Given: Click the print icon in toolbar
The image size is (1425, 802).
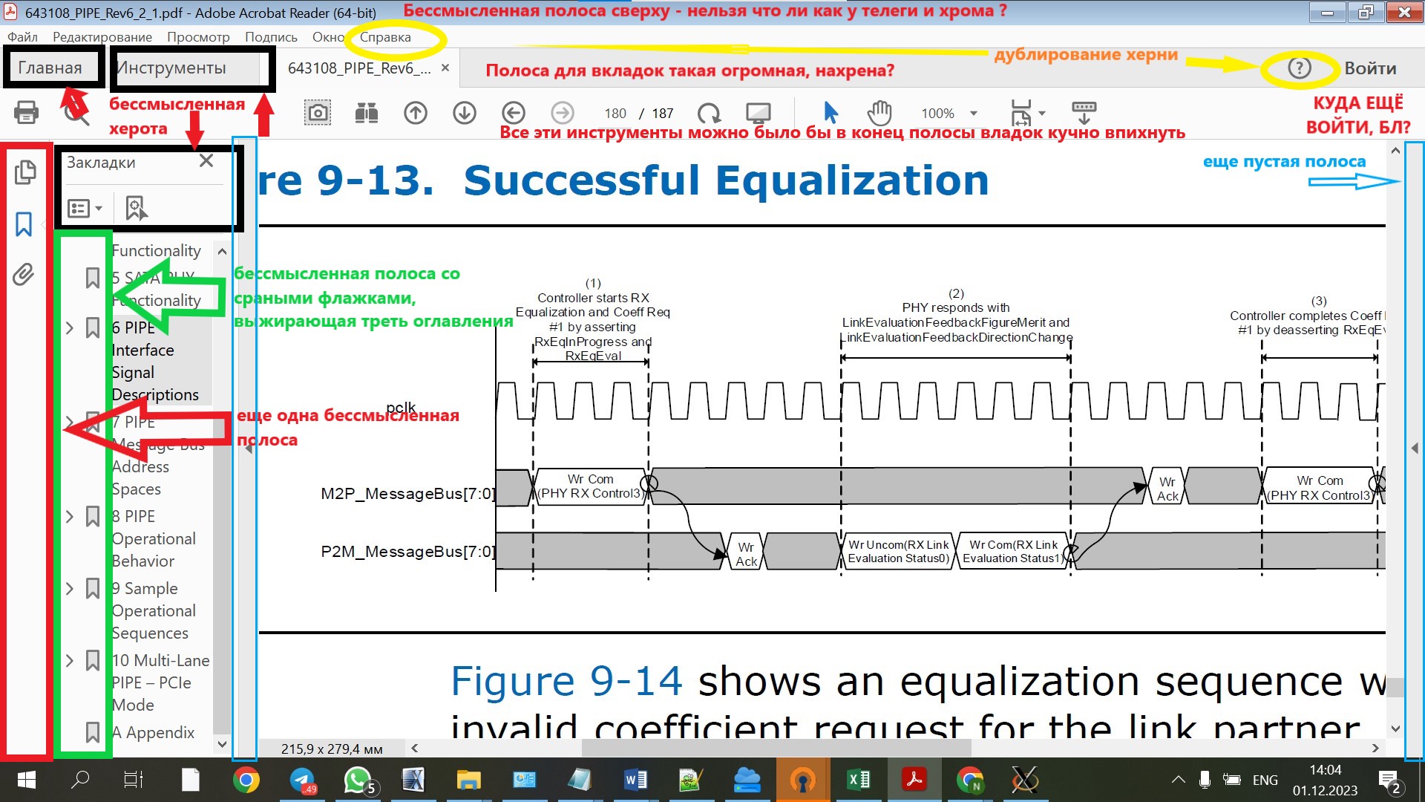Looking at the screenshot, I should point(26,113).
